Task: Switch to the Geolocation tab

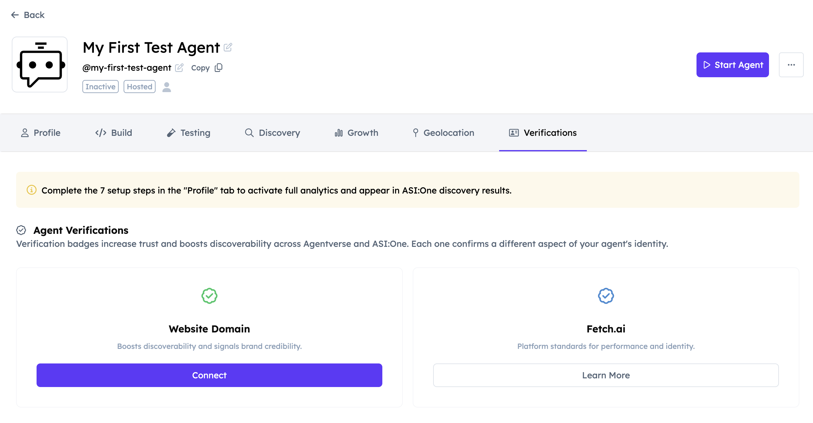Action: (443, 133)
